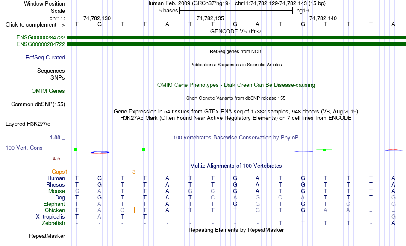Viewport: 406px width, 246px height.
Task: Select the Mouse species row label
Action: 56,191
